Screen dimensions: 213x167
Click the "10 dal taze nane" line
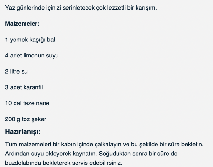tap(27, 103)
